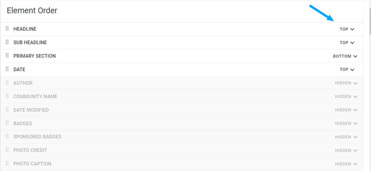Open DATE MODIFIED's HIDDEN dropdown
Image resolution: width=371 pixels, height=171 pixels.
click(x=346, y=110)
